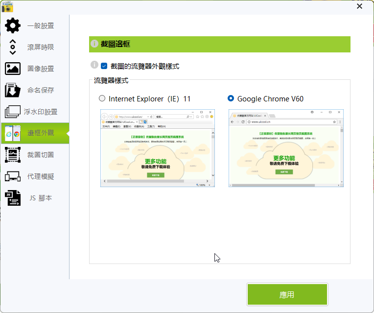This screenshot has width=374, height=313.
Task: Click the Internet Explorer (IE) 11 label text
Action: [150, 98]
